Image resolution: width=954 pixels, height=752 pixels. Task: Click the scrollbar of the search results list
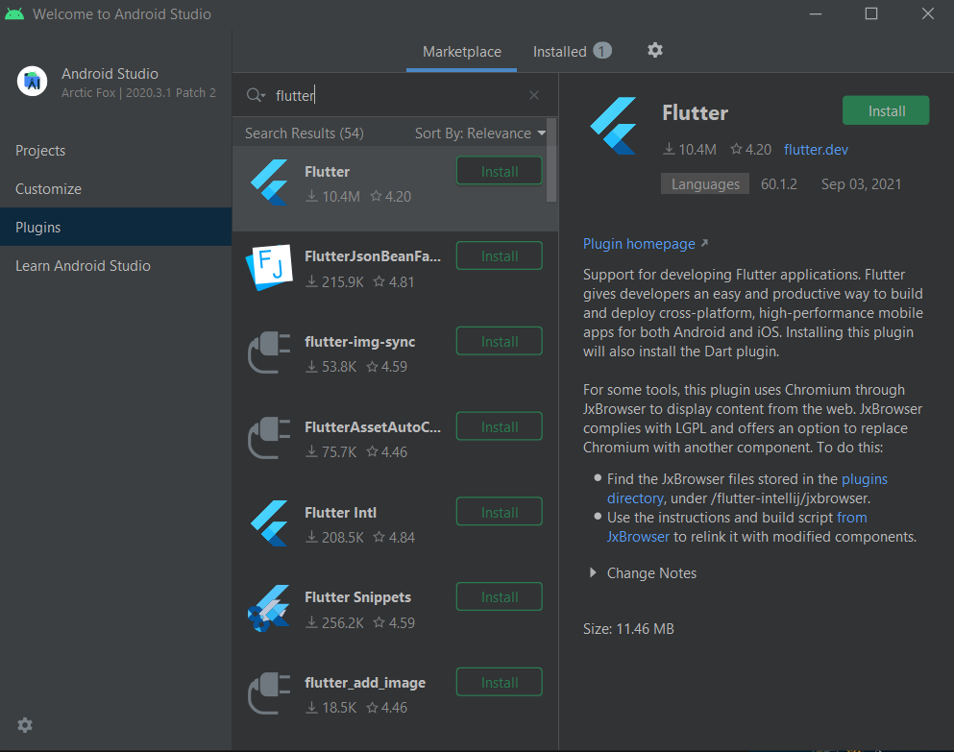(x=551, y=160)
